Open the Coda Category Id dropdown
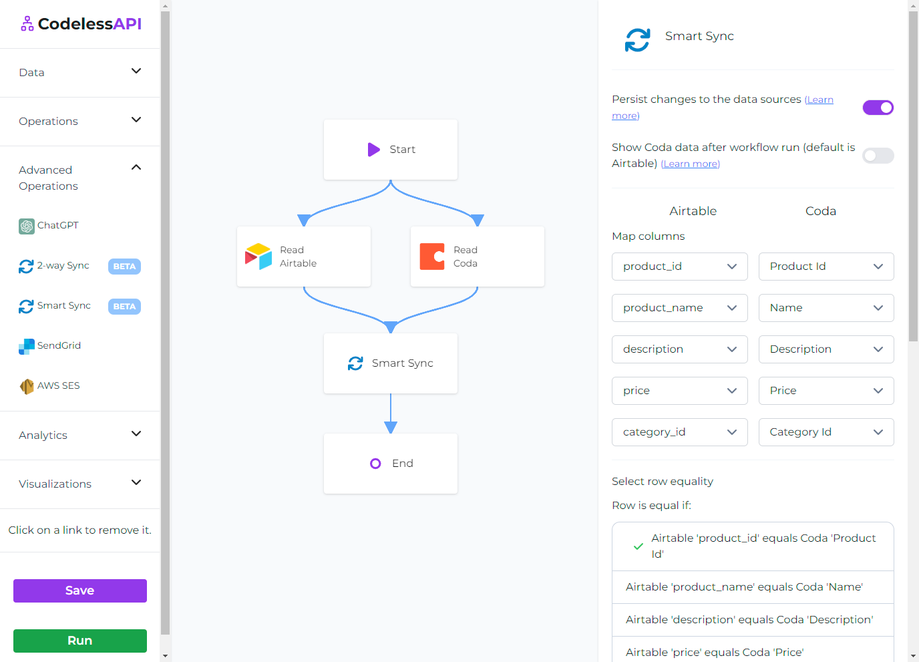 (826, 432)
